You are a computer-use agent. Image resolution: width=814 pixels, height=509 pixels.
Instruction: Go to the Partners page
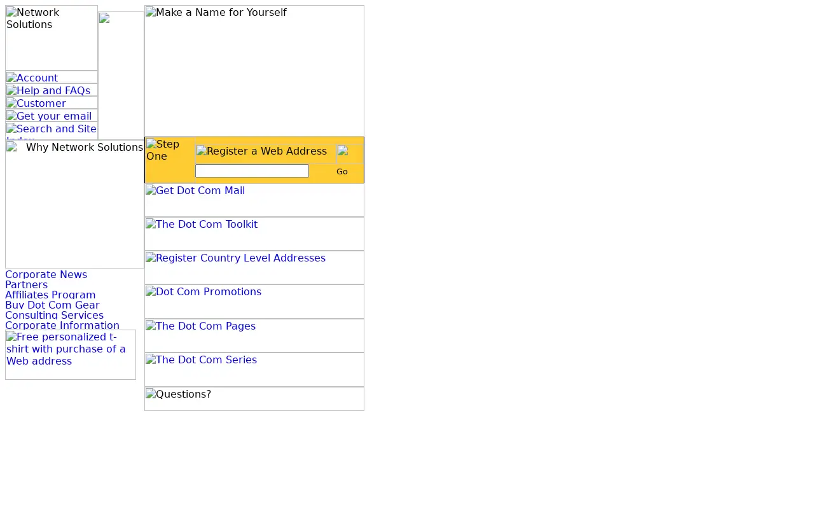26,285
